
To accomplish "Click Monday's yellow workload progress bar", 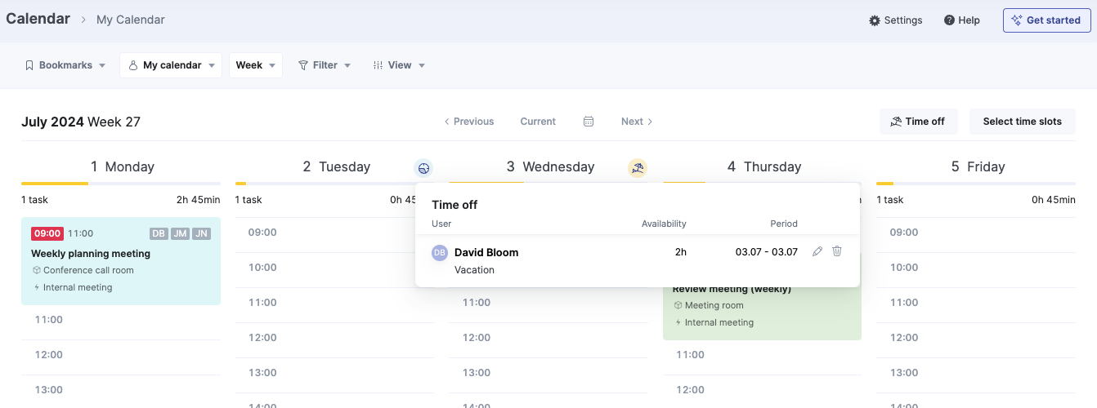I will pyautogui.click(x=55, y=184).
